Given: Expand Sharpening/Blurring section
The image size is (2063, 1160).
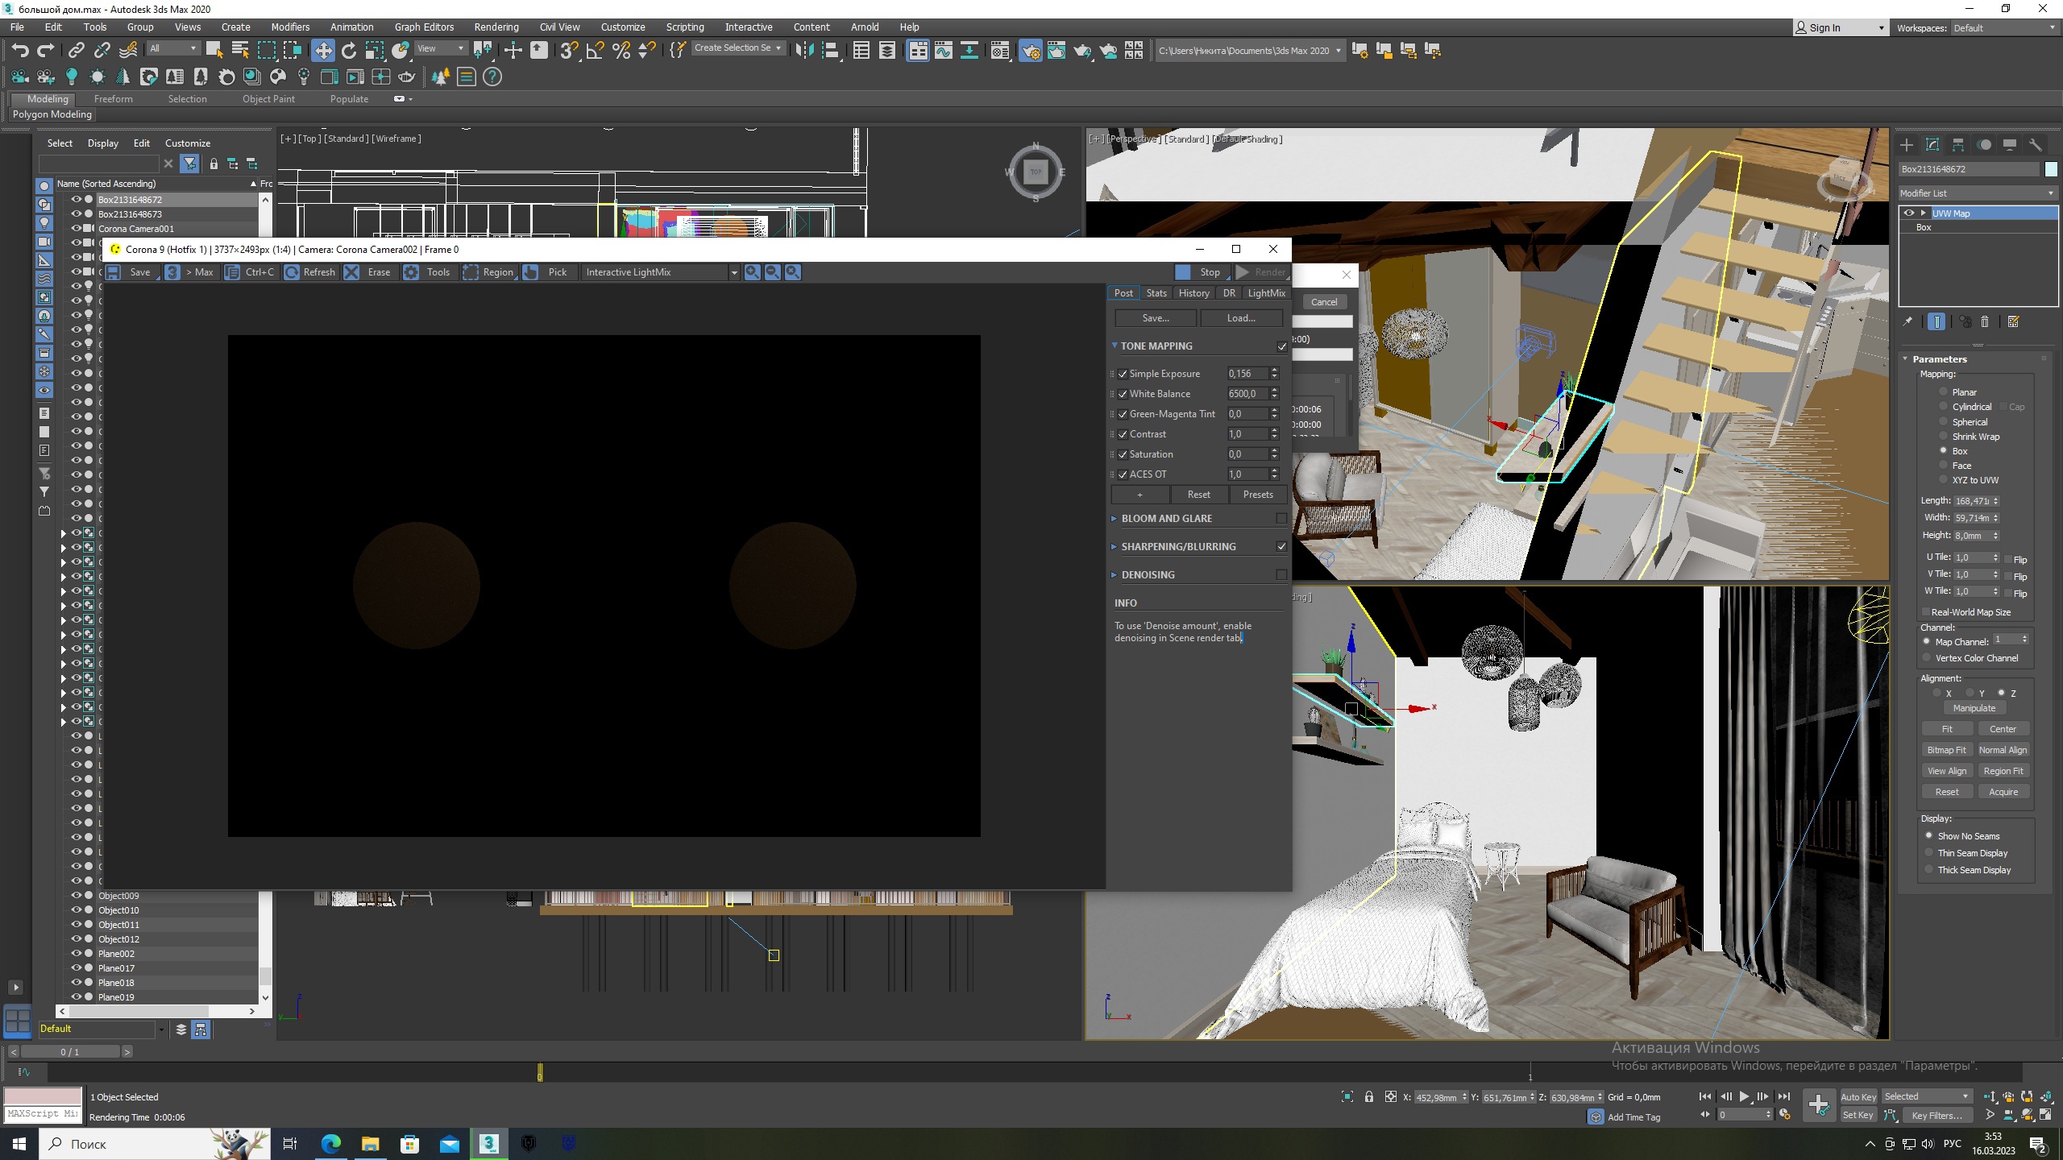Looking at the screenshot, I should point(1115,547).
